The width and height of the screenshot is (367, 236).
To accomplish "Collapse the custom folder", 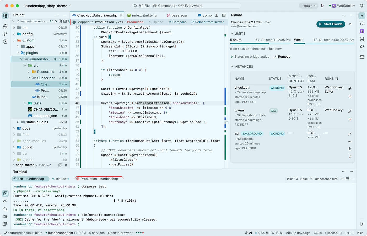I will (x=14, y=40).
